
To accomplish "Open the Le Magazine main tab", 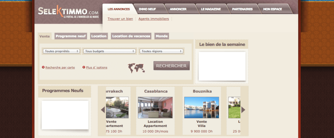I will [211, 9].
